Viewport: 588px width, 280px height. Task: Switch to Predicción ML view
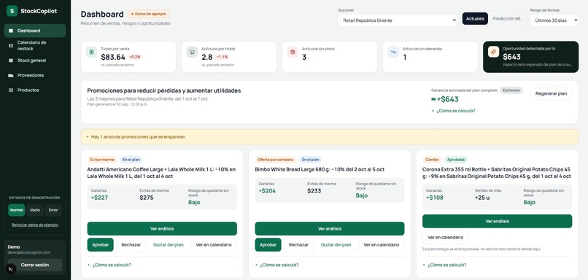click(506, 19)
